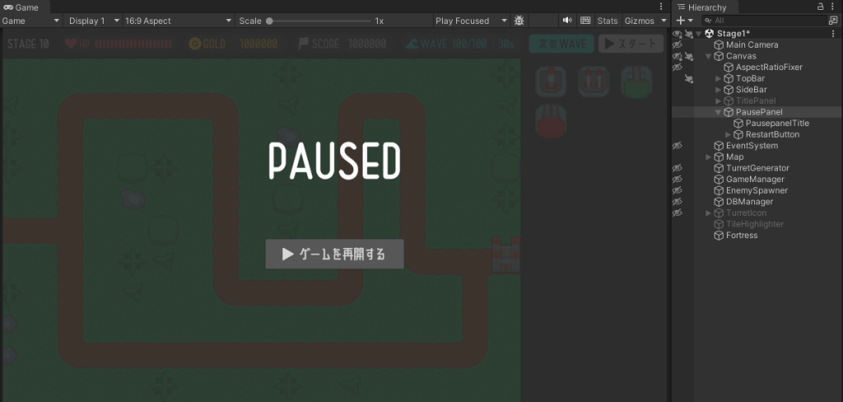This screenshot has height=402, width=843.
Task: Select PausepanelTitle in Hierarchy
Action: point(777,124)
